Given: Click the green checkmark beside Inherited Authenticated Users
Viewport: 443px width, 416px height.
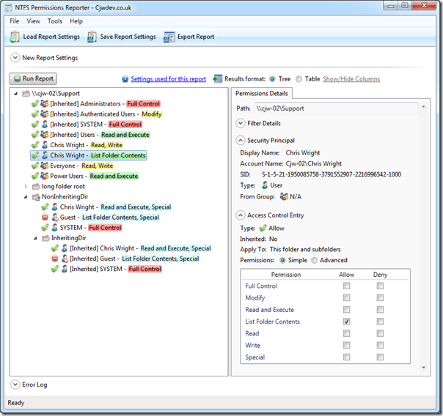Looking at the screenshot, I should [34, 114].
